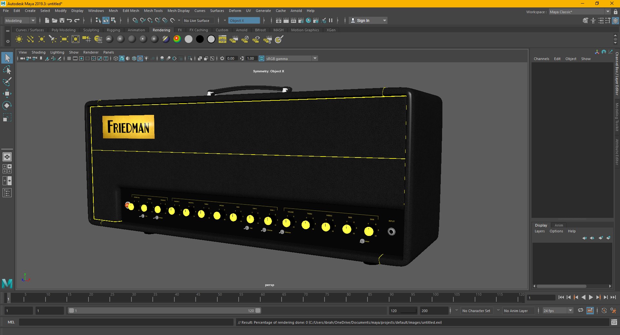Open the No Character Set dropdown arrow
Image resolution: width=620 pixels, height=335 pixels.
(457, 310)
